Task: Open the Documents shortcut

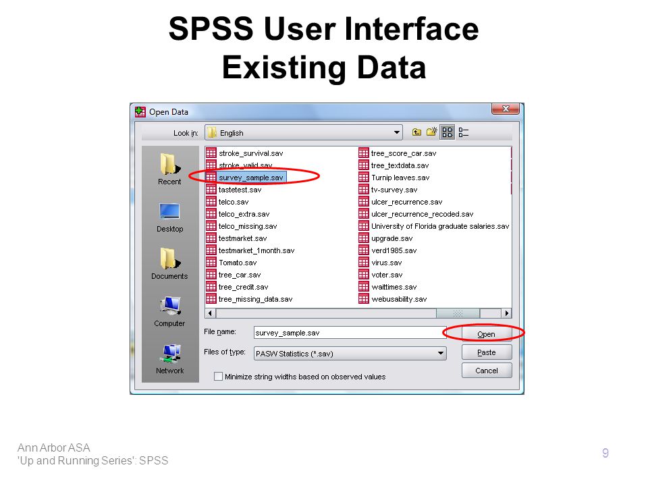Action: click(169, 264)
